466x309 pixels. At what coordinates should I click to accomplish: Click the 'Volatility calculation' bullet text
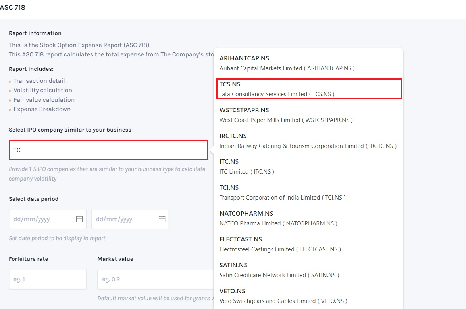pyautogui.click(x=43, y=90)
